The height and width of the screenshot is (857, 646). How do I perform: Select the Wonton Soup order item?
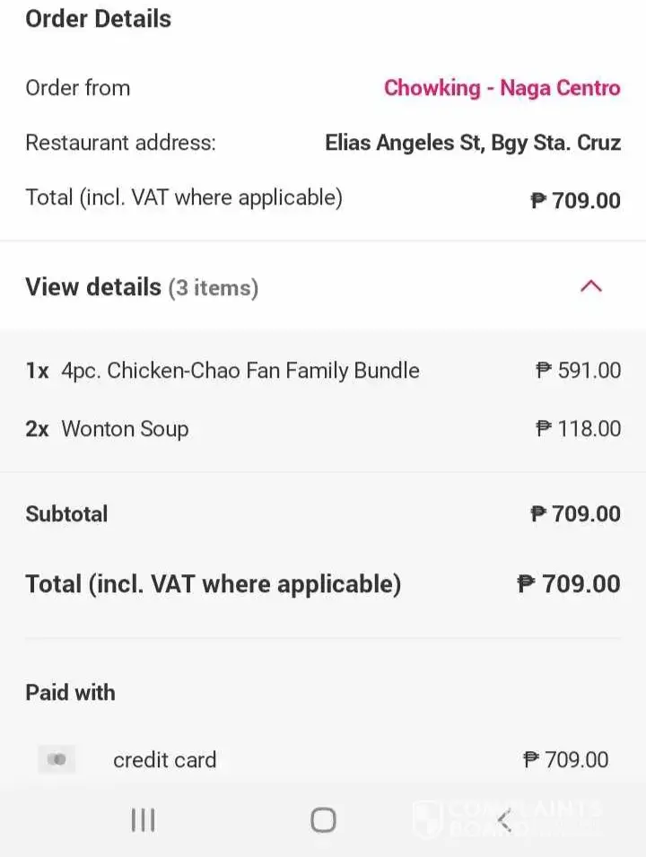[x=125, y=429]
